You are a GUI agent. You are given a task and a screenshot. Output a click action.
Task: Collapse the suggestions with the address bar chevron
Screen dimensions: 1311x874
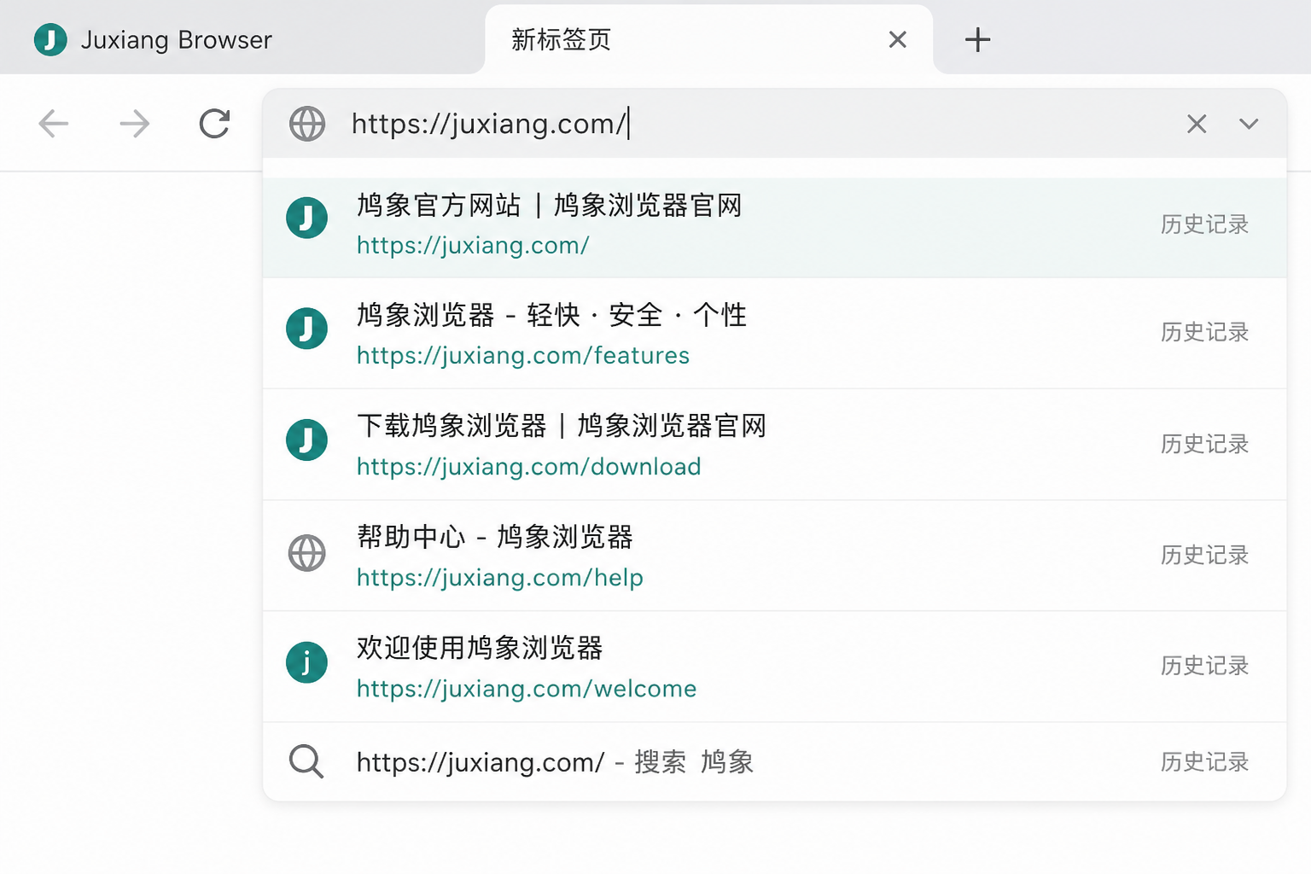(x=1249, y=124)
